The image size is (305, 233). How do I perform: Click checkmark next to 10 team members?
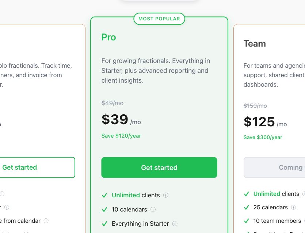click(x=247, y=221)
